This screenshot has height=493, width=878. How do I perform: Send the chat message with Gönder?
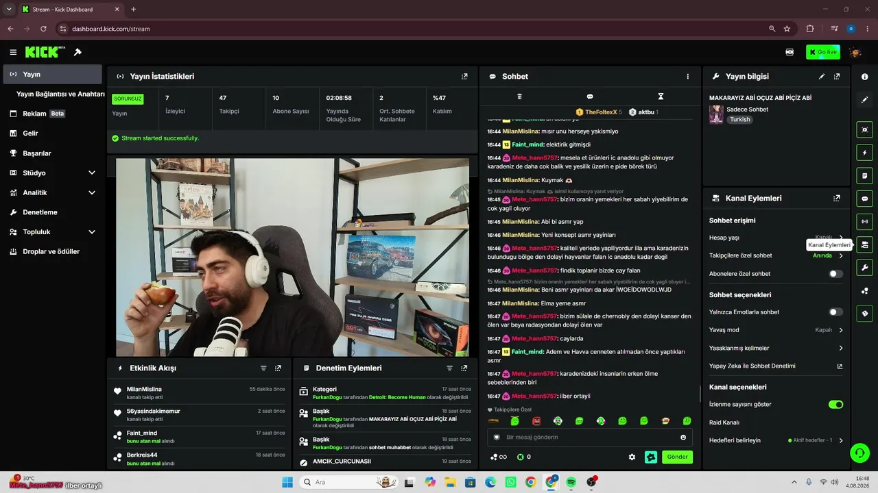pyautogui.click(x=677, y=457)
